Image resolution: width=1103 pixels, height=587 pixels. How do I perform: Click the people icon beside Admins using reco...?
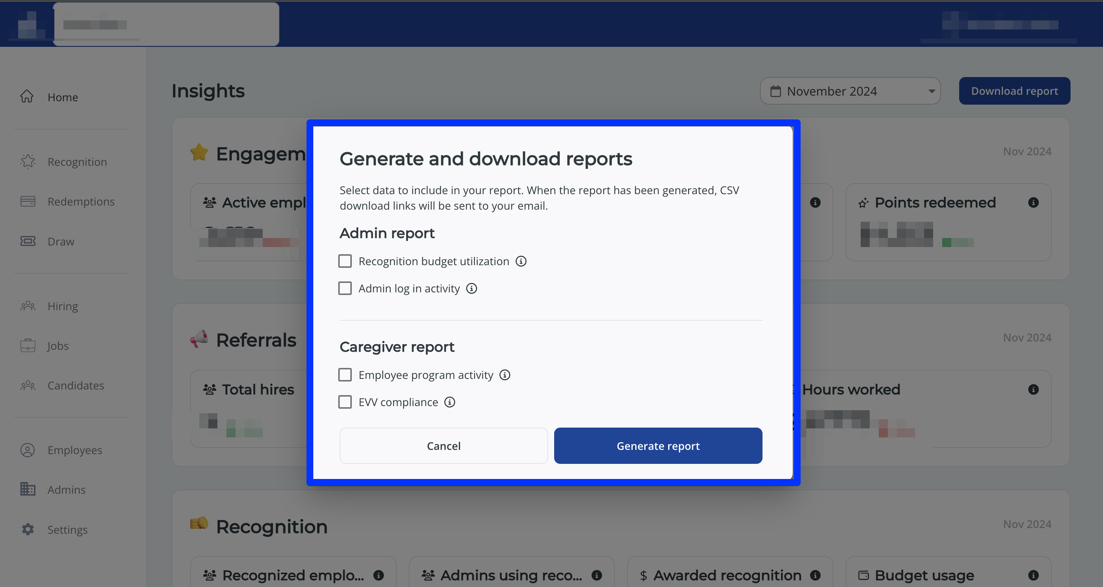[428, 575]
